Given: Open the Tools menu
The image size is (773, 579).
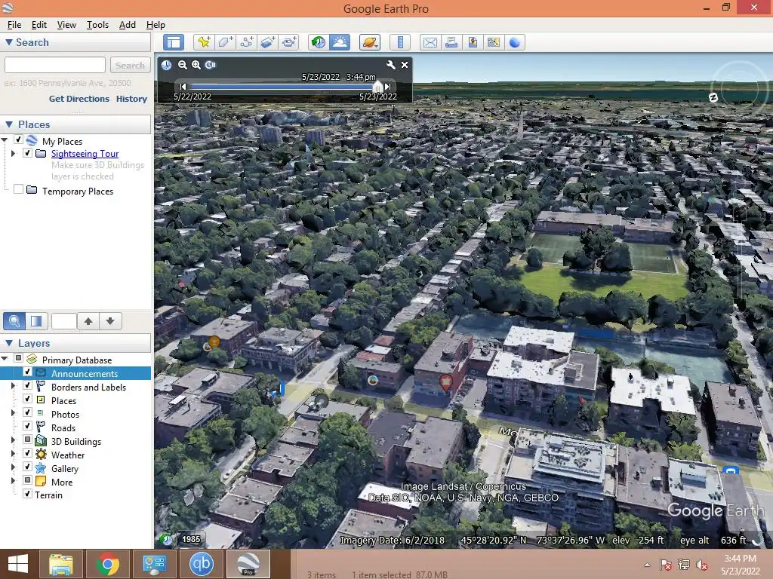Looking at the screenshot, I should 97,25.
